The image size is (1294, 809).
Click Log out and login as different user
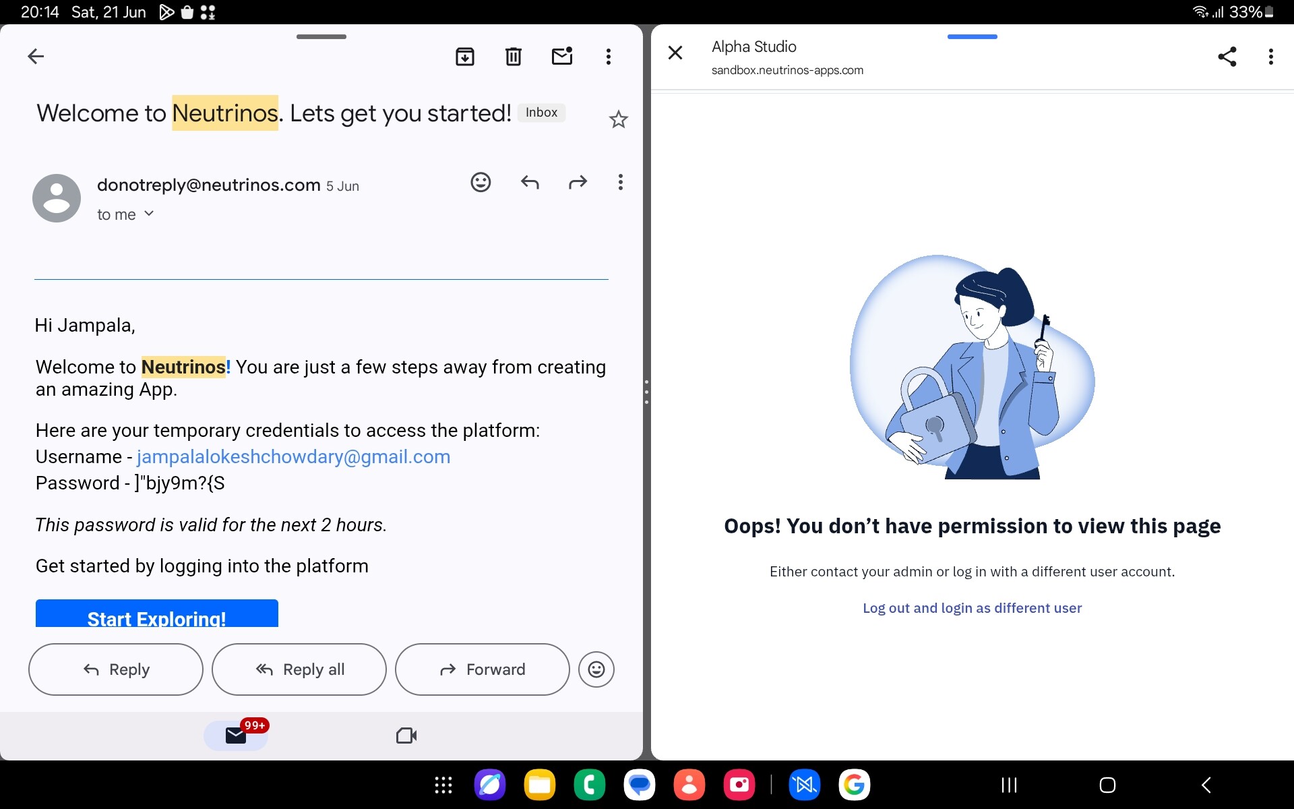coord(972,608)
